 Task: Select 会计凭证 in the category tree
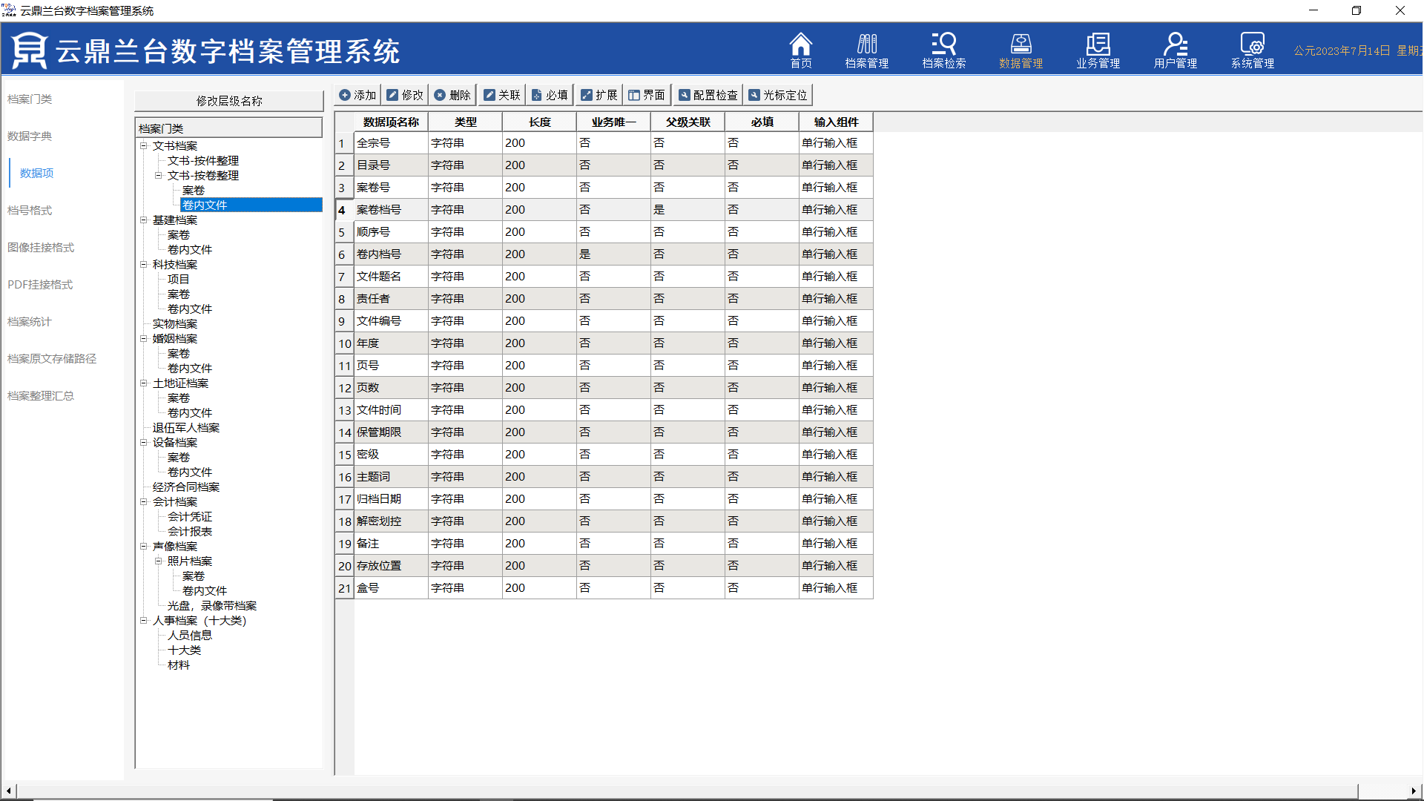tap(190, 516)
